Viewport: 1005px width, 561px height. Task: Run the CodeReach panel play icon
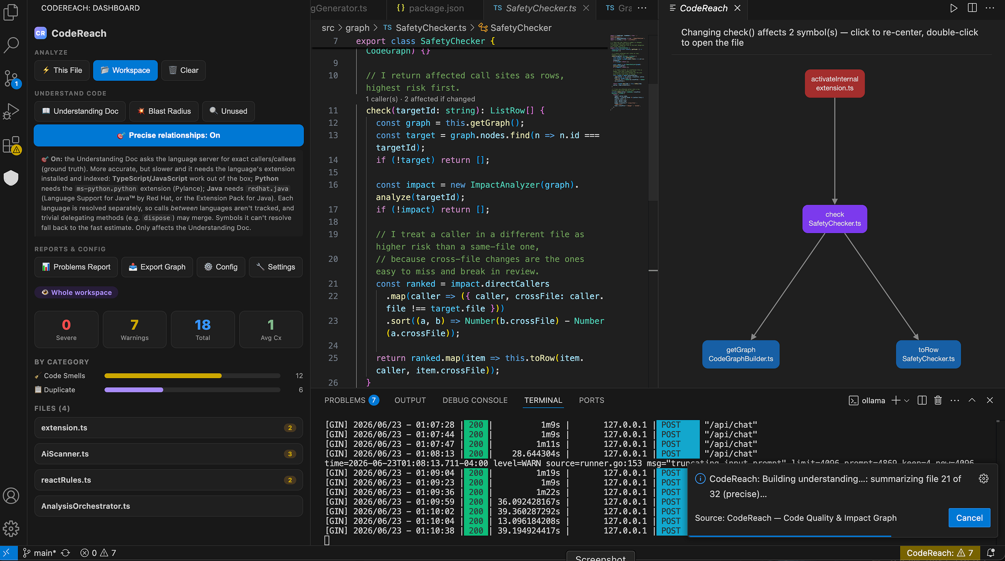coord(954,8)
